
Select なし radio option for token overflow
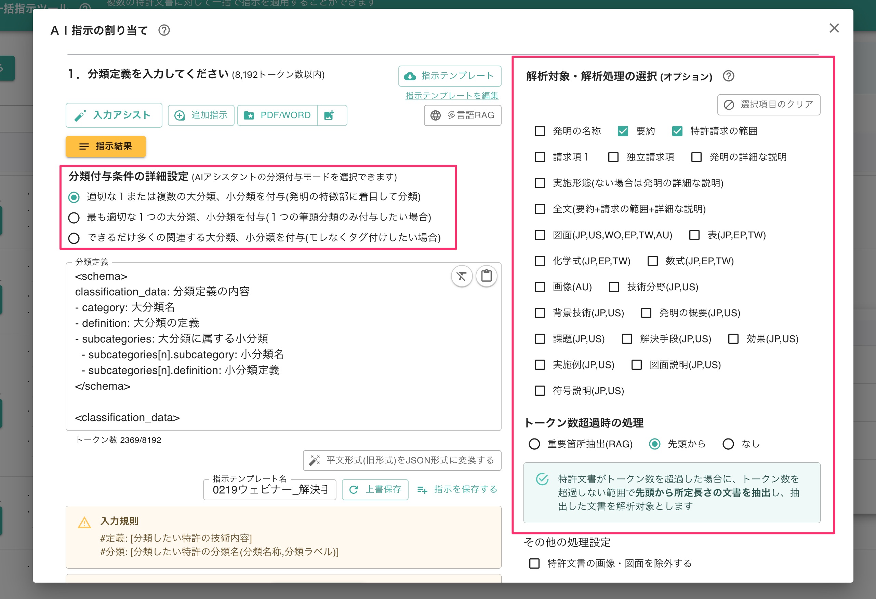(x=728, y=444)
